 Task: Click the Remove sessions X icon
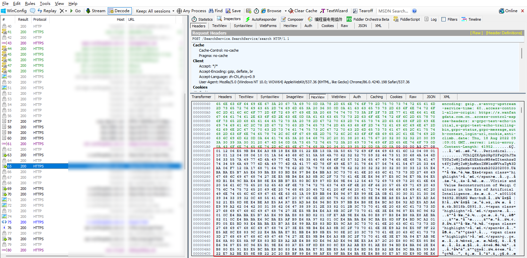pyautogui.click(x=62, y=11)
